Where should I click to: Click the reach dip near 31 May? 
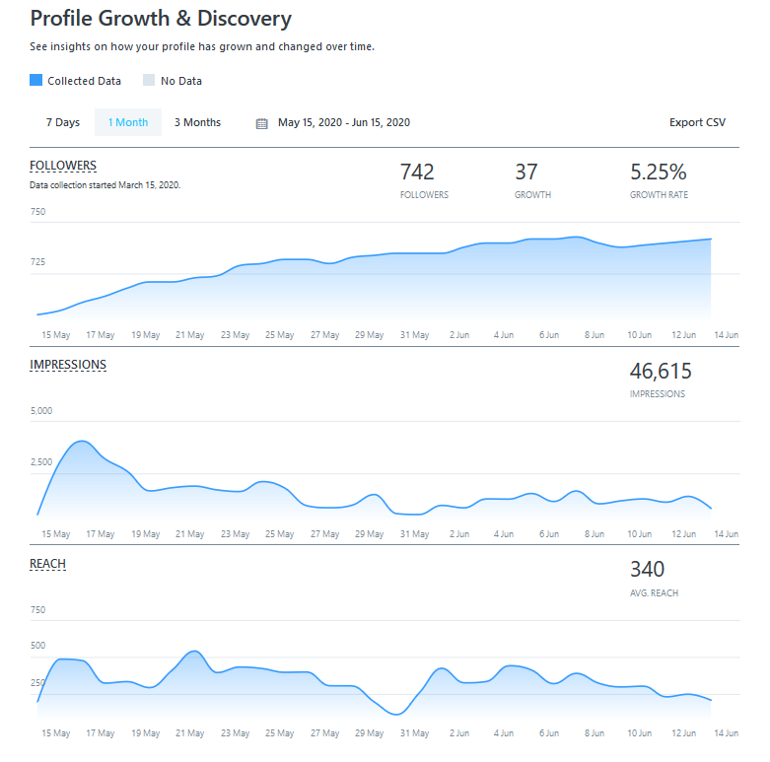click(396, 714)
